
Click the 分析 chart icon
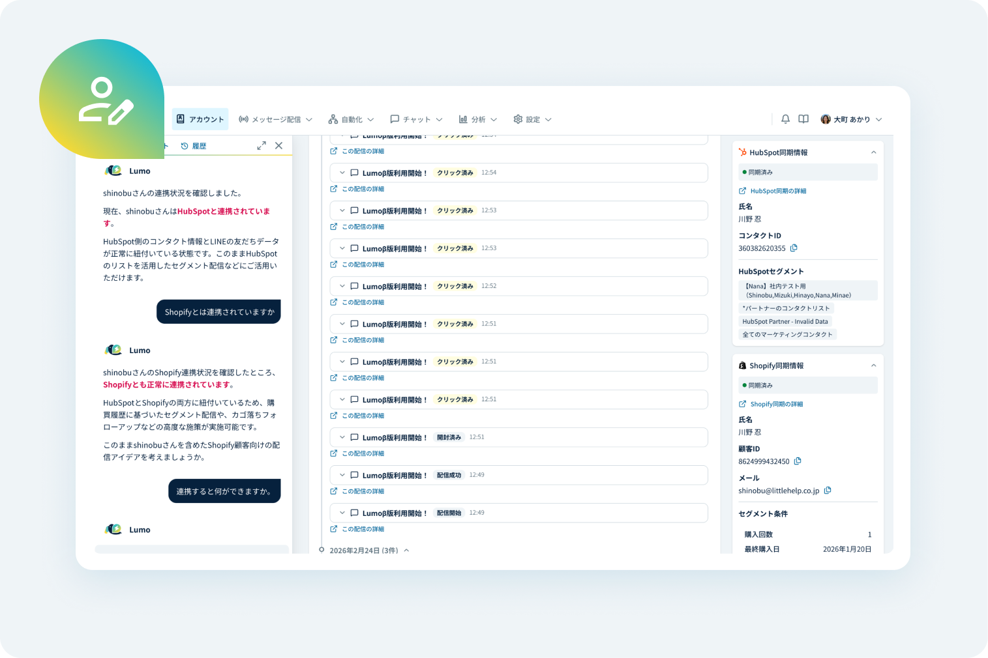point(463,119)
